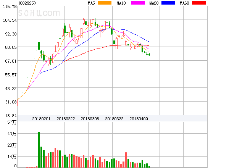Click the 116.78 price axis label
Screen dimensions: 229x168
point(10,6)
